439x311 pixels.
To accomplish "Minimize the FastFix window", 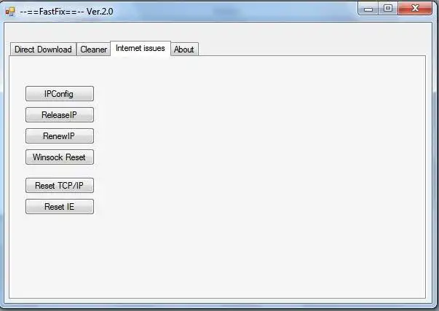I will (368, 8).
